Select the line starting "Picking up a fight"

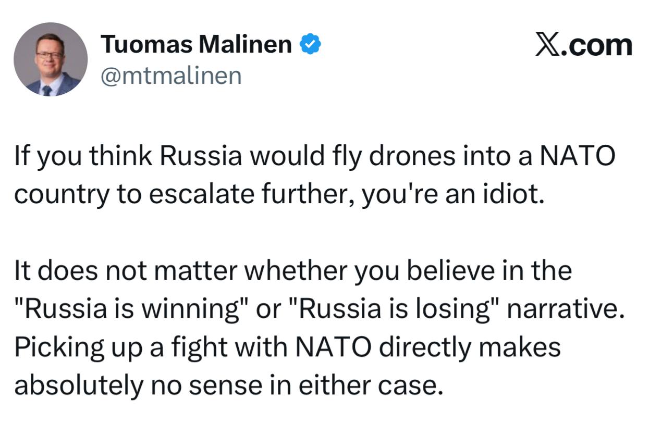click(287, 348)
